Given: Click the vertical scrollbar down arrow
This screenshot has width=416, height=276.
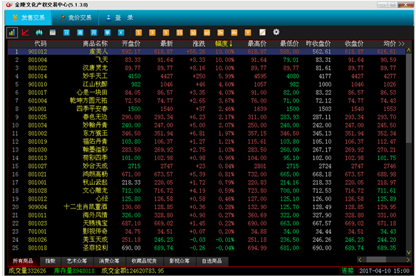Looking at the screenshot, I should click(x=409, y=252).
